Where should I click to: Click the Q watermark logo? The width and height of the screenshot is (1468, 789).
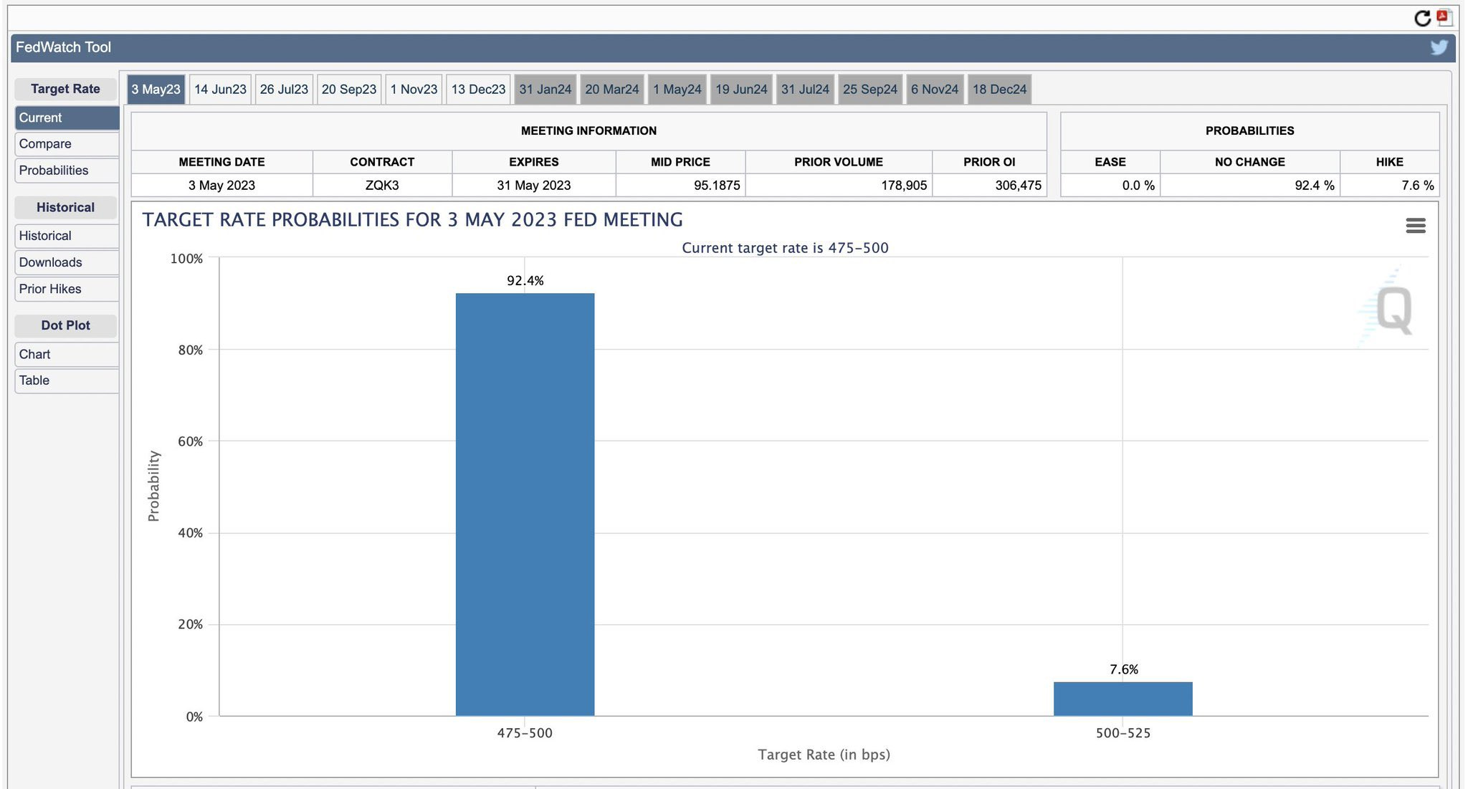coord(1393,310)
